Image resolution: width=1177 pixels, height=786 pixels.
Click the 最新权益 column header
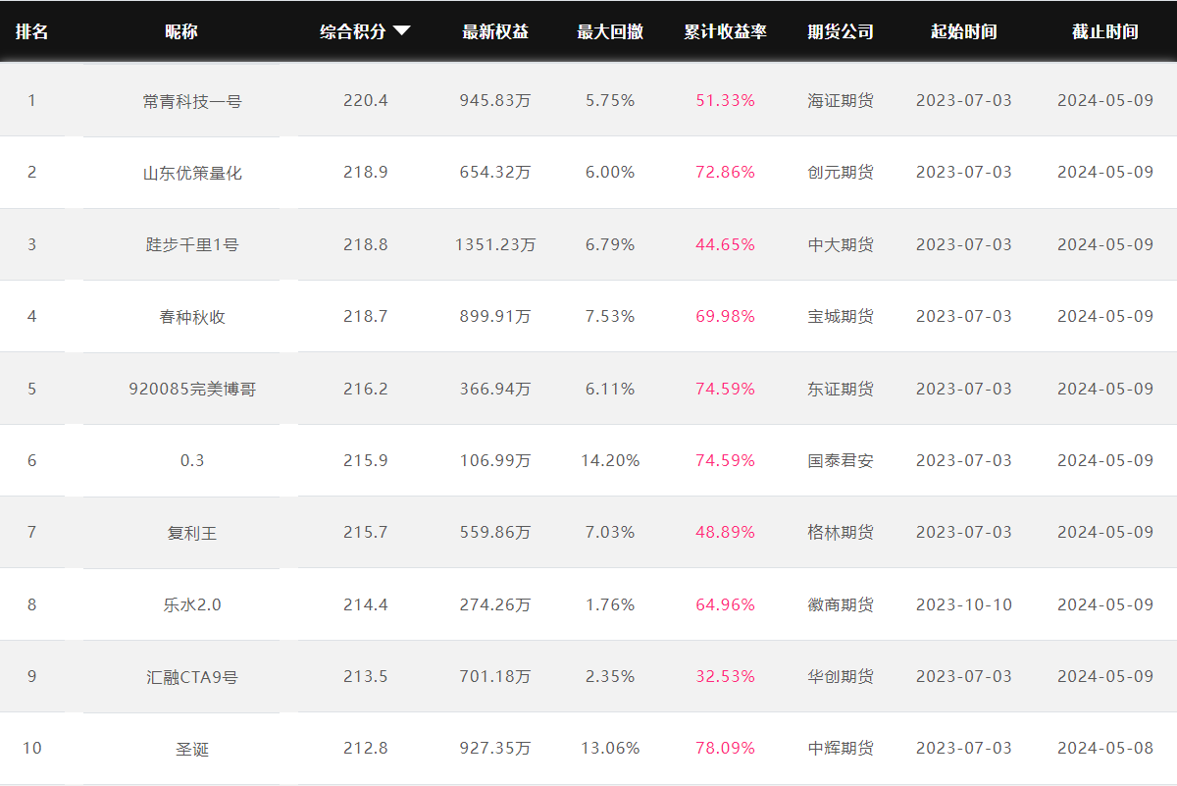coord(495,31)
